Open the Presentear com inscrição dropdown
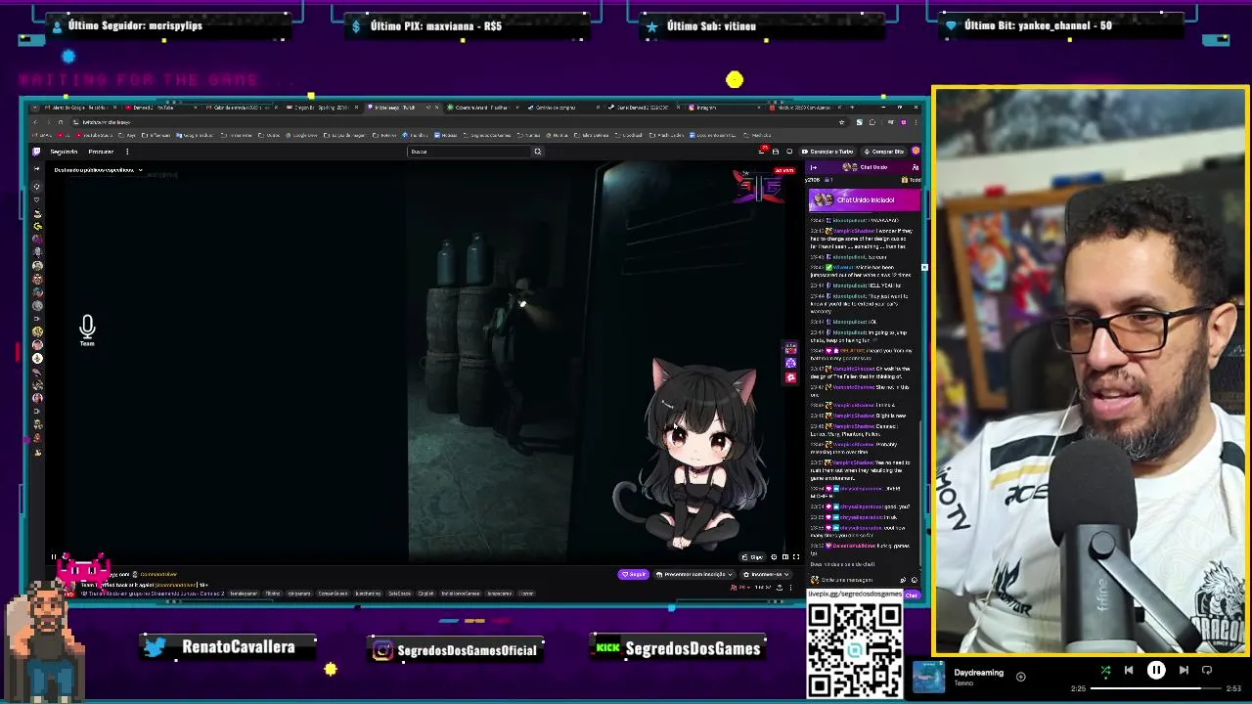The width and height of the screenshot is (1252, 704). (x=694, y=574)
